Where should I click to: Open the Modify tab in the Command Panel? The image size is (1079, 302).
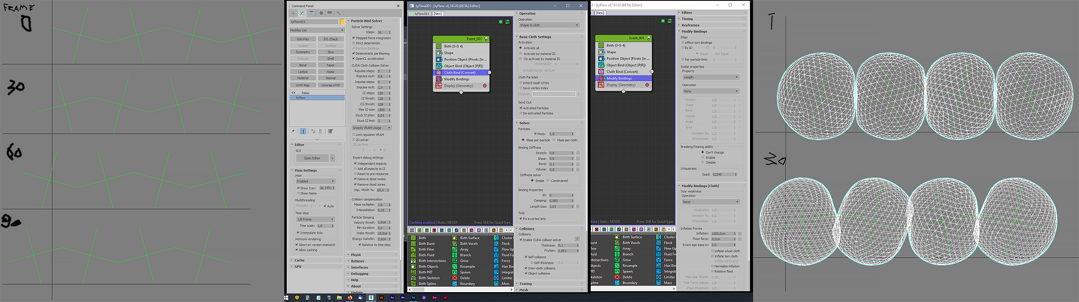tap(302, 13)
